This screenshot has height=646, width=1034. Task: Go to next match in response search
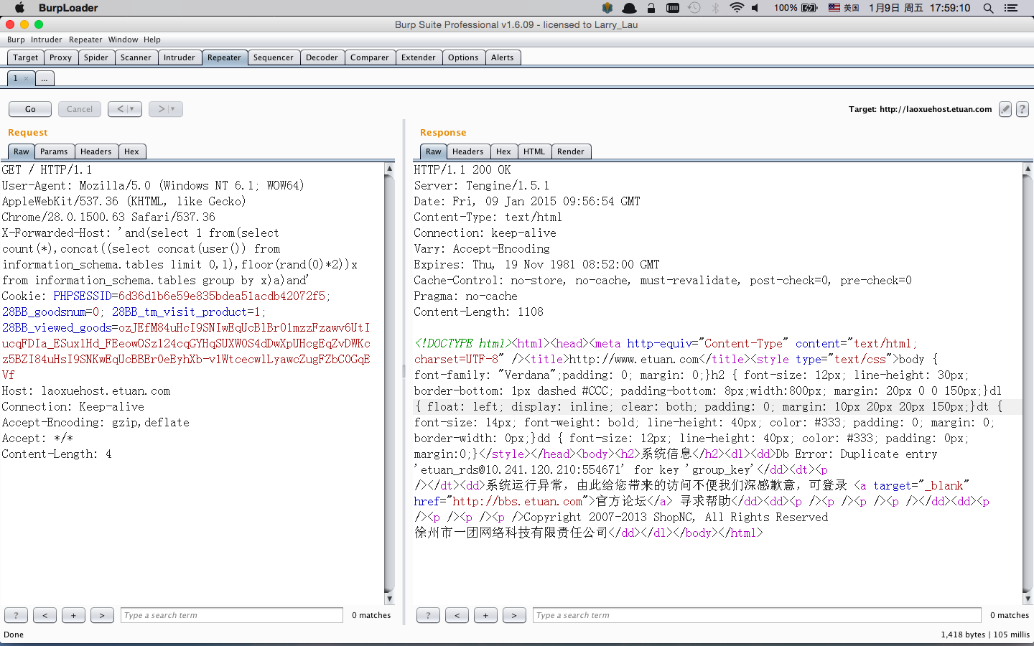coord(514,615)
